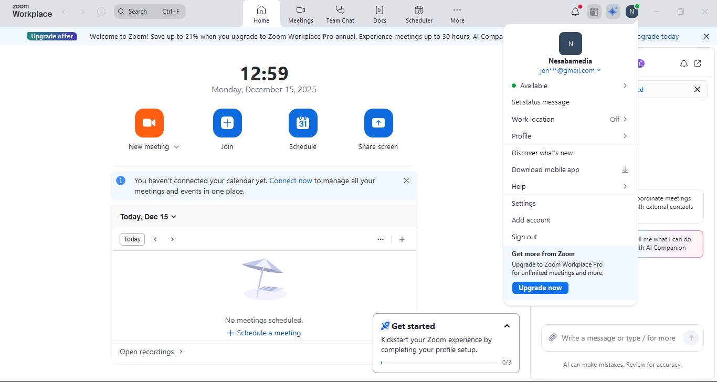The height and width of the screenshot is (382, 717).
Task: Switch to the Team Chat tab
Action: point(340,14)
